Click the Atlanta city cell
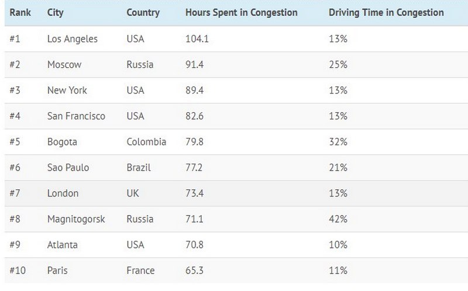 tap(62, 245)
